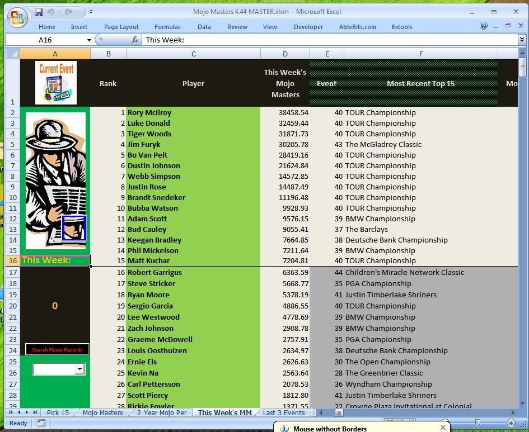Select the Most Recent Top 15 header
This screenshot has width=529, height=432.
click(421, 83)
